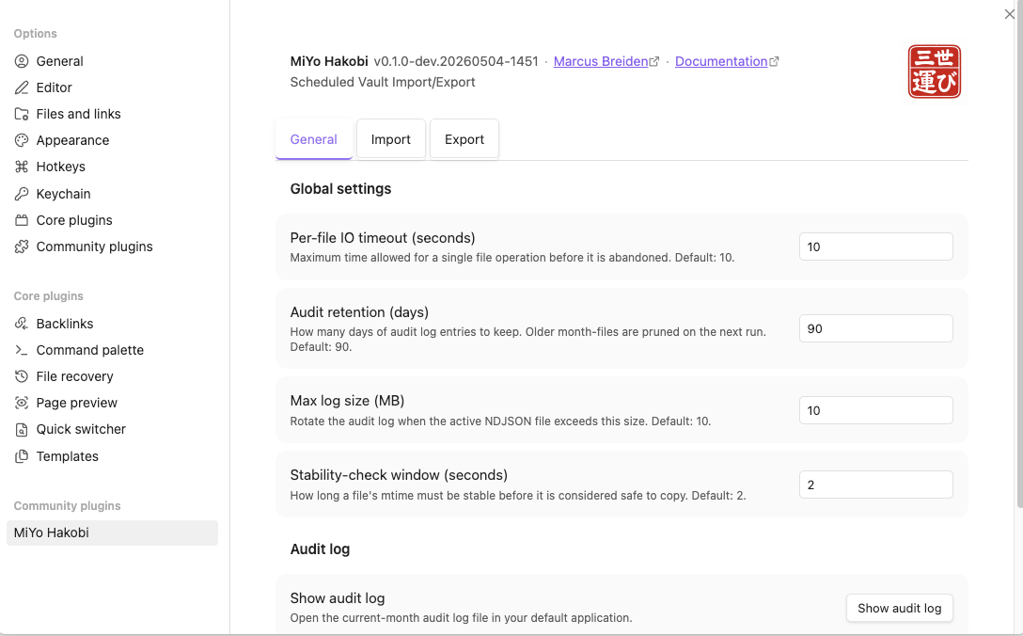This screenshot has height=636, width=1023.
Task: Click the Files and links folder icon
Action: (x=22, y=114)
